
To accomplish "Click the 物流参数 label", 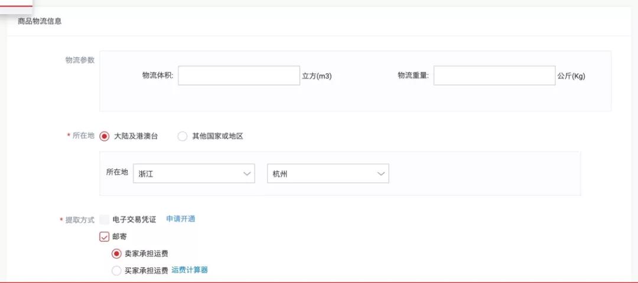I will (x=80, y=60).
